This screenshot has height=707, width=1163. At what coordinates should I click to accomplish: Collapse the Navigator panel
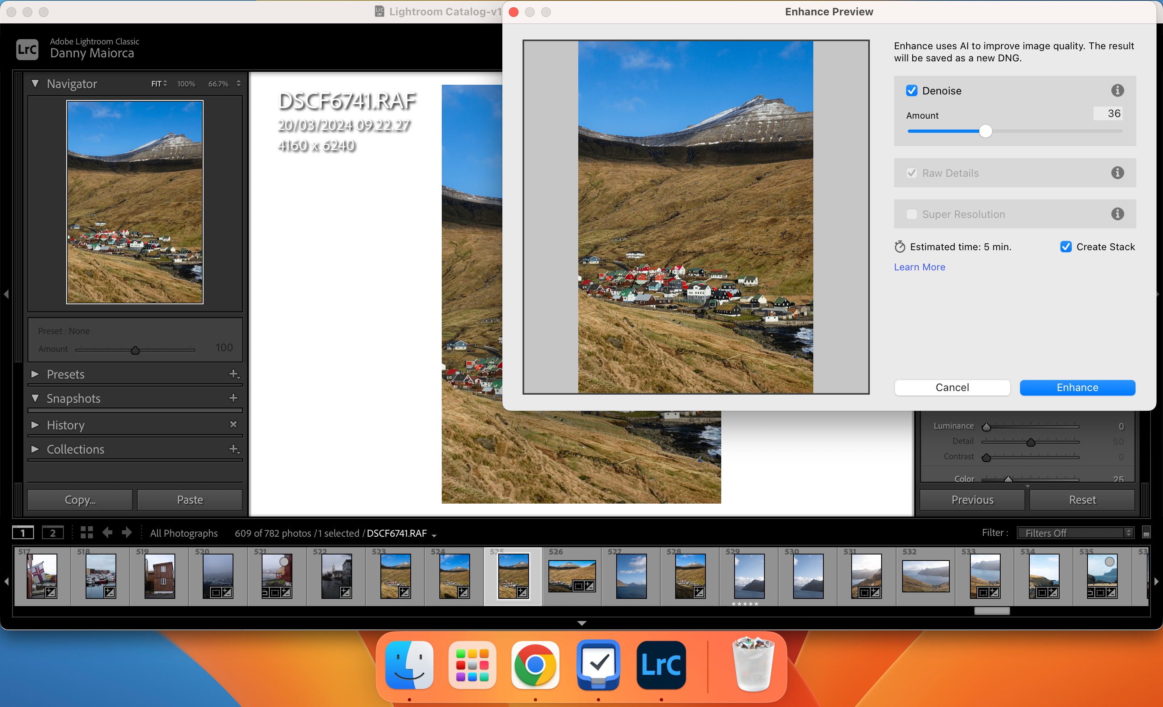[36, 84]
